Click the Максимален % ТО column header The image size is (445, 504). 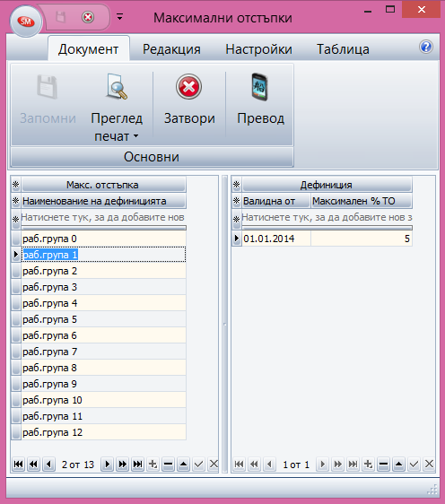[362, 201]
